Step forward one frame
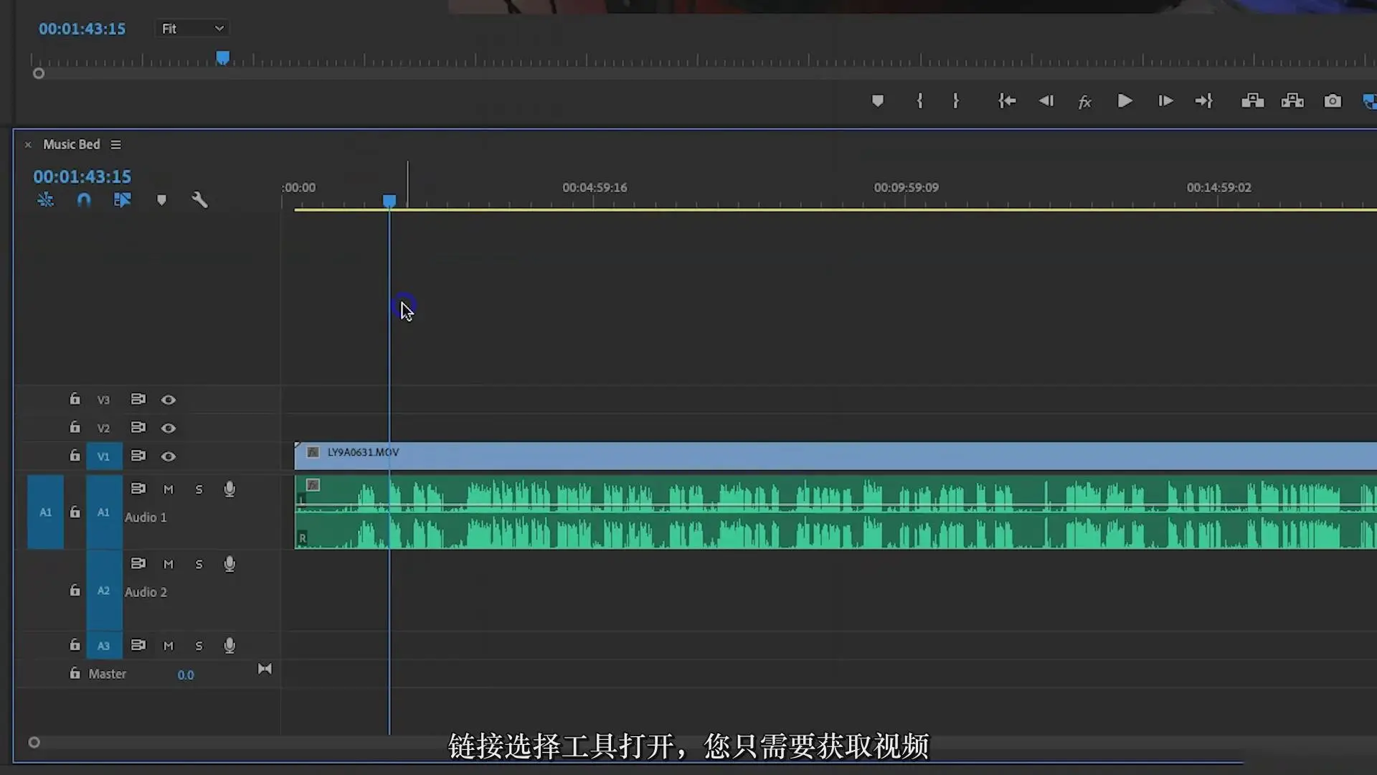Image resolution: width=1377 pixels, height=775 pixels. pos(1165,101)
